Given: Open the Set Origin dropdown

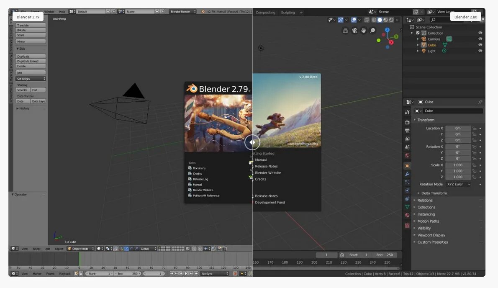Looking at the screenshot, I should tap(31, 79).
